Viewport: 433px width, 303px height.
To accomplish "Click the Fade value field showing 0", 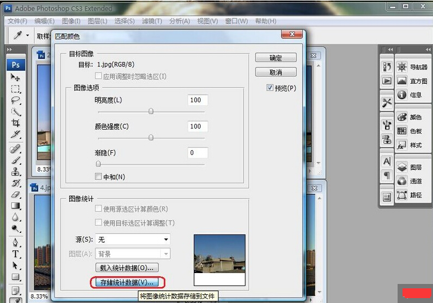I will click(x=198, y=153).
